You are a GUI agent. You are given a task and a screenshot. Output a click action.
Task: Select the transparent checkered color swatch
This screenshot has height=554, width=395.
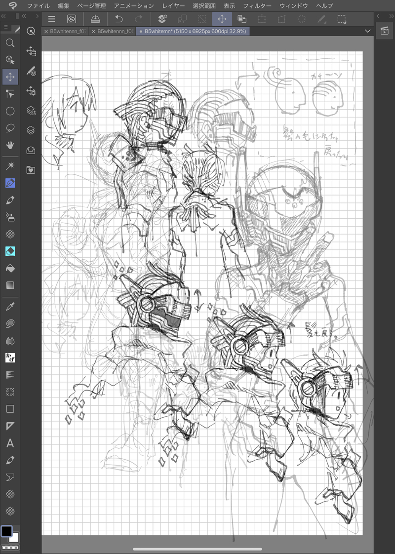click(10, 548)
